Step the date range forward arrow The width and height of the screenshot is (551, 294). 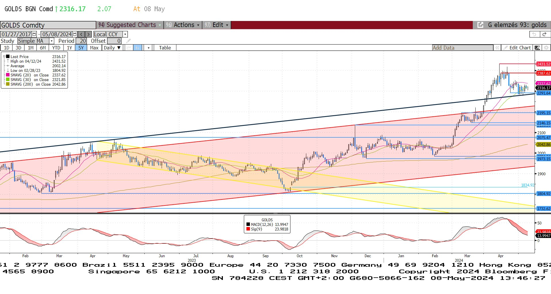88,34
